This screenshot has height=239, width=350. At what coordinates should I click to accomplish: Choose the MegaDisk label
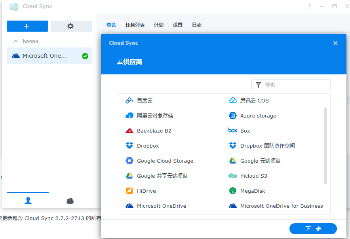click(x=253, y=191)
